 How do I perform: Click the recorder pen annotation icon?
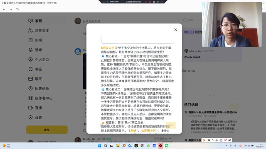coord(158,2)
